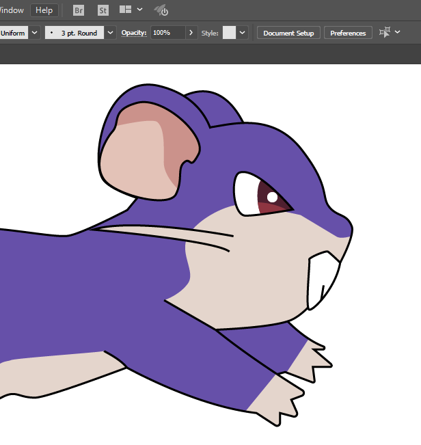Viewport: 421px width, 445px height.
Task: Click the Document Setup button
Action: tap(288, 33)
